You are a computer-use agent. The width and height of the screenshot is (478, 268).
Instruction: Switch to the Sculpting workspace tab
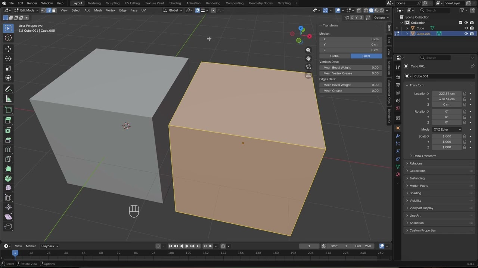[x=112, y=3]
